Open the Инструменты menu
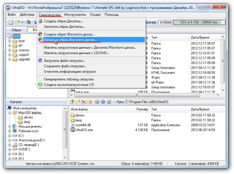Screen dimensions: 234x174 (75, 14)
